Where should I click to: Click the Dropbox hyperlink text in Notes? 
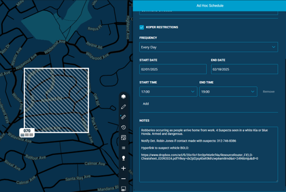tap(199, 157)
